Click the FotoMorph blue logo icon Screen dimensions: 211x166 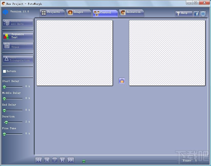click(x=6, y=12)
